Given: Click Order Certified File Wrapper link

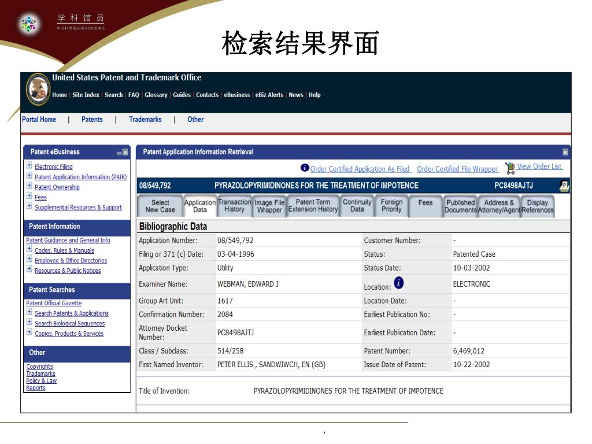Looking at the screenshot, I should tap(458, 169).
